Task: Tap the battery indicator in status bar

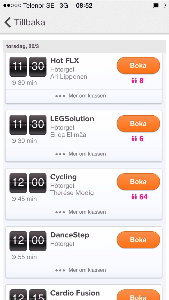Action: [x=159, y=6]
